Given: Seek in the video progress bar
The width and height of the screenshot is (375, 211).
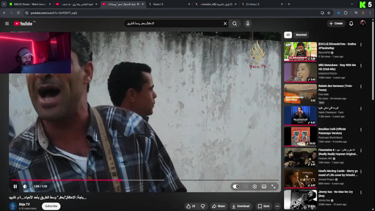Looking at the screenshot, I should point(145,180).
